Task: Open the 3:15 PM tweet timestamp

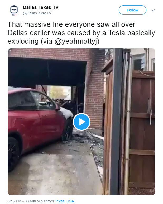Action: click(27, 201)
